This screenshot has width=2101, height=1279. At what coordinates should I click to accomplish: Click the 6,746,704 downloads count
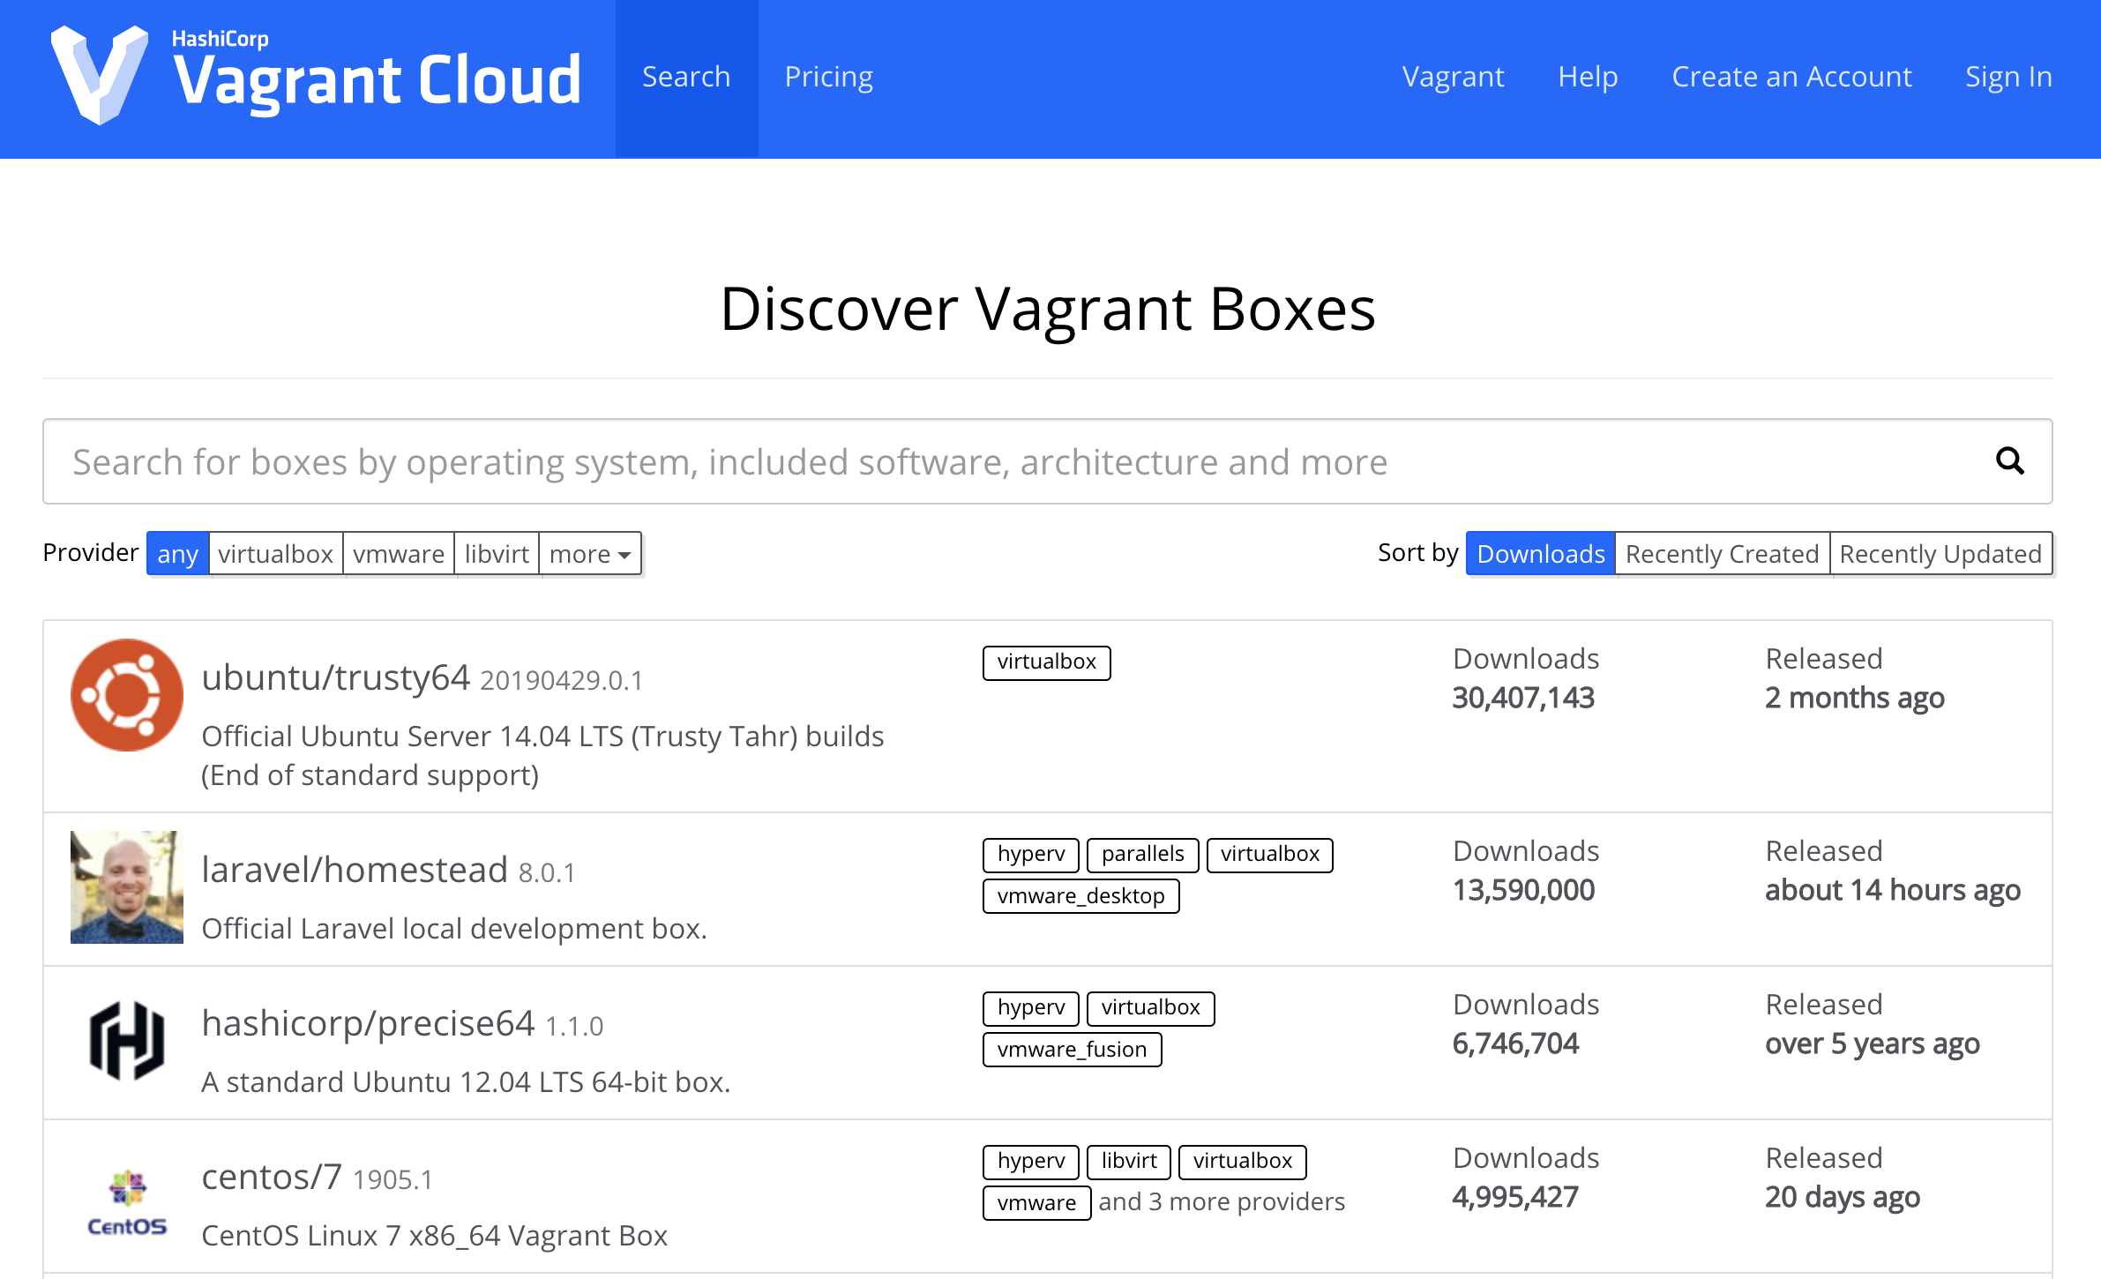point(1515,1043)
